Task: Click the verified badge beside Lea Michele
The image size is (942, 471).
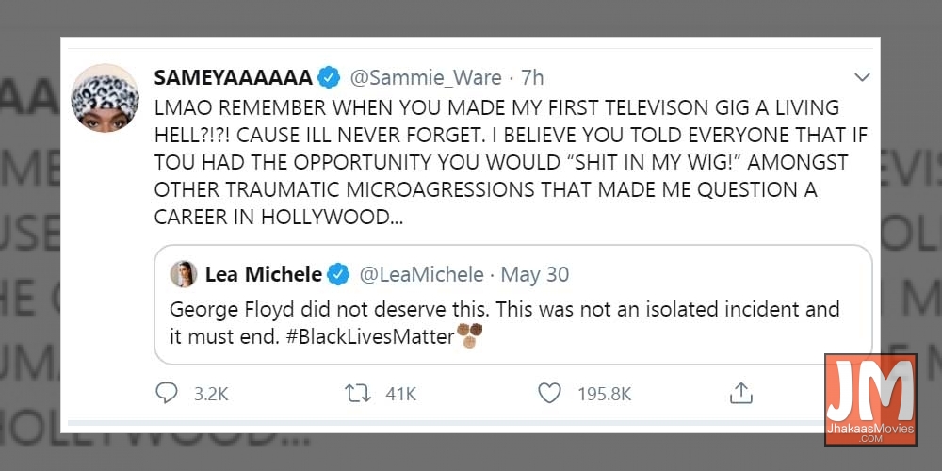Action: 338,275
